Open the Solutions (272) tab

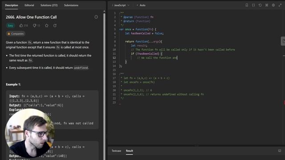(x=49, y=5)
